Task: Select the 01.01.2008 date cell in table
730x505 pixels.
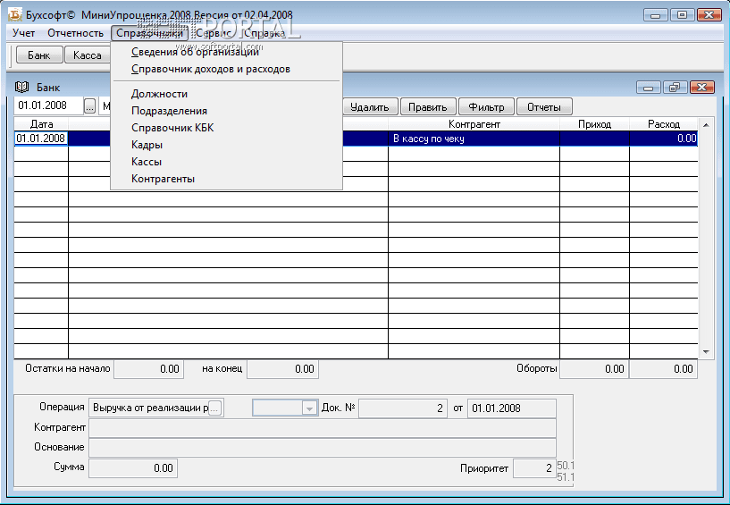Action: (41, 139)
